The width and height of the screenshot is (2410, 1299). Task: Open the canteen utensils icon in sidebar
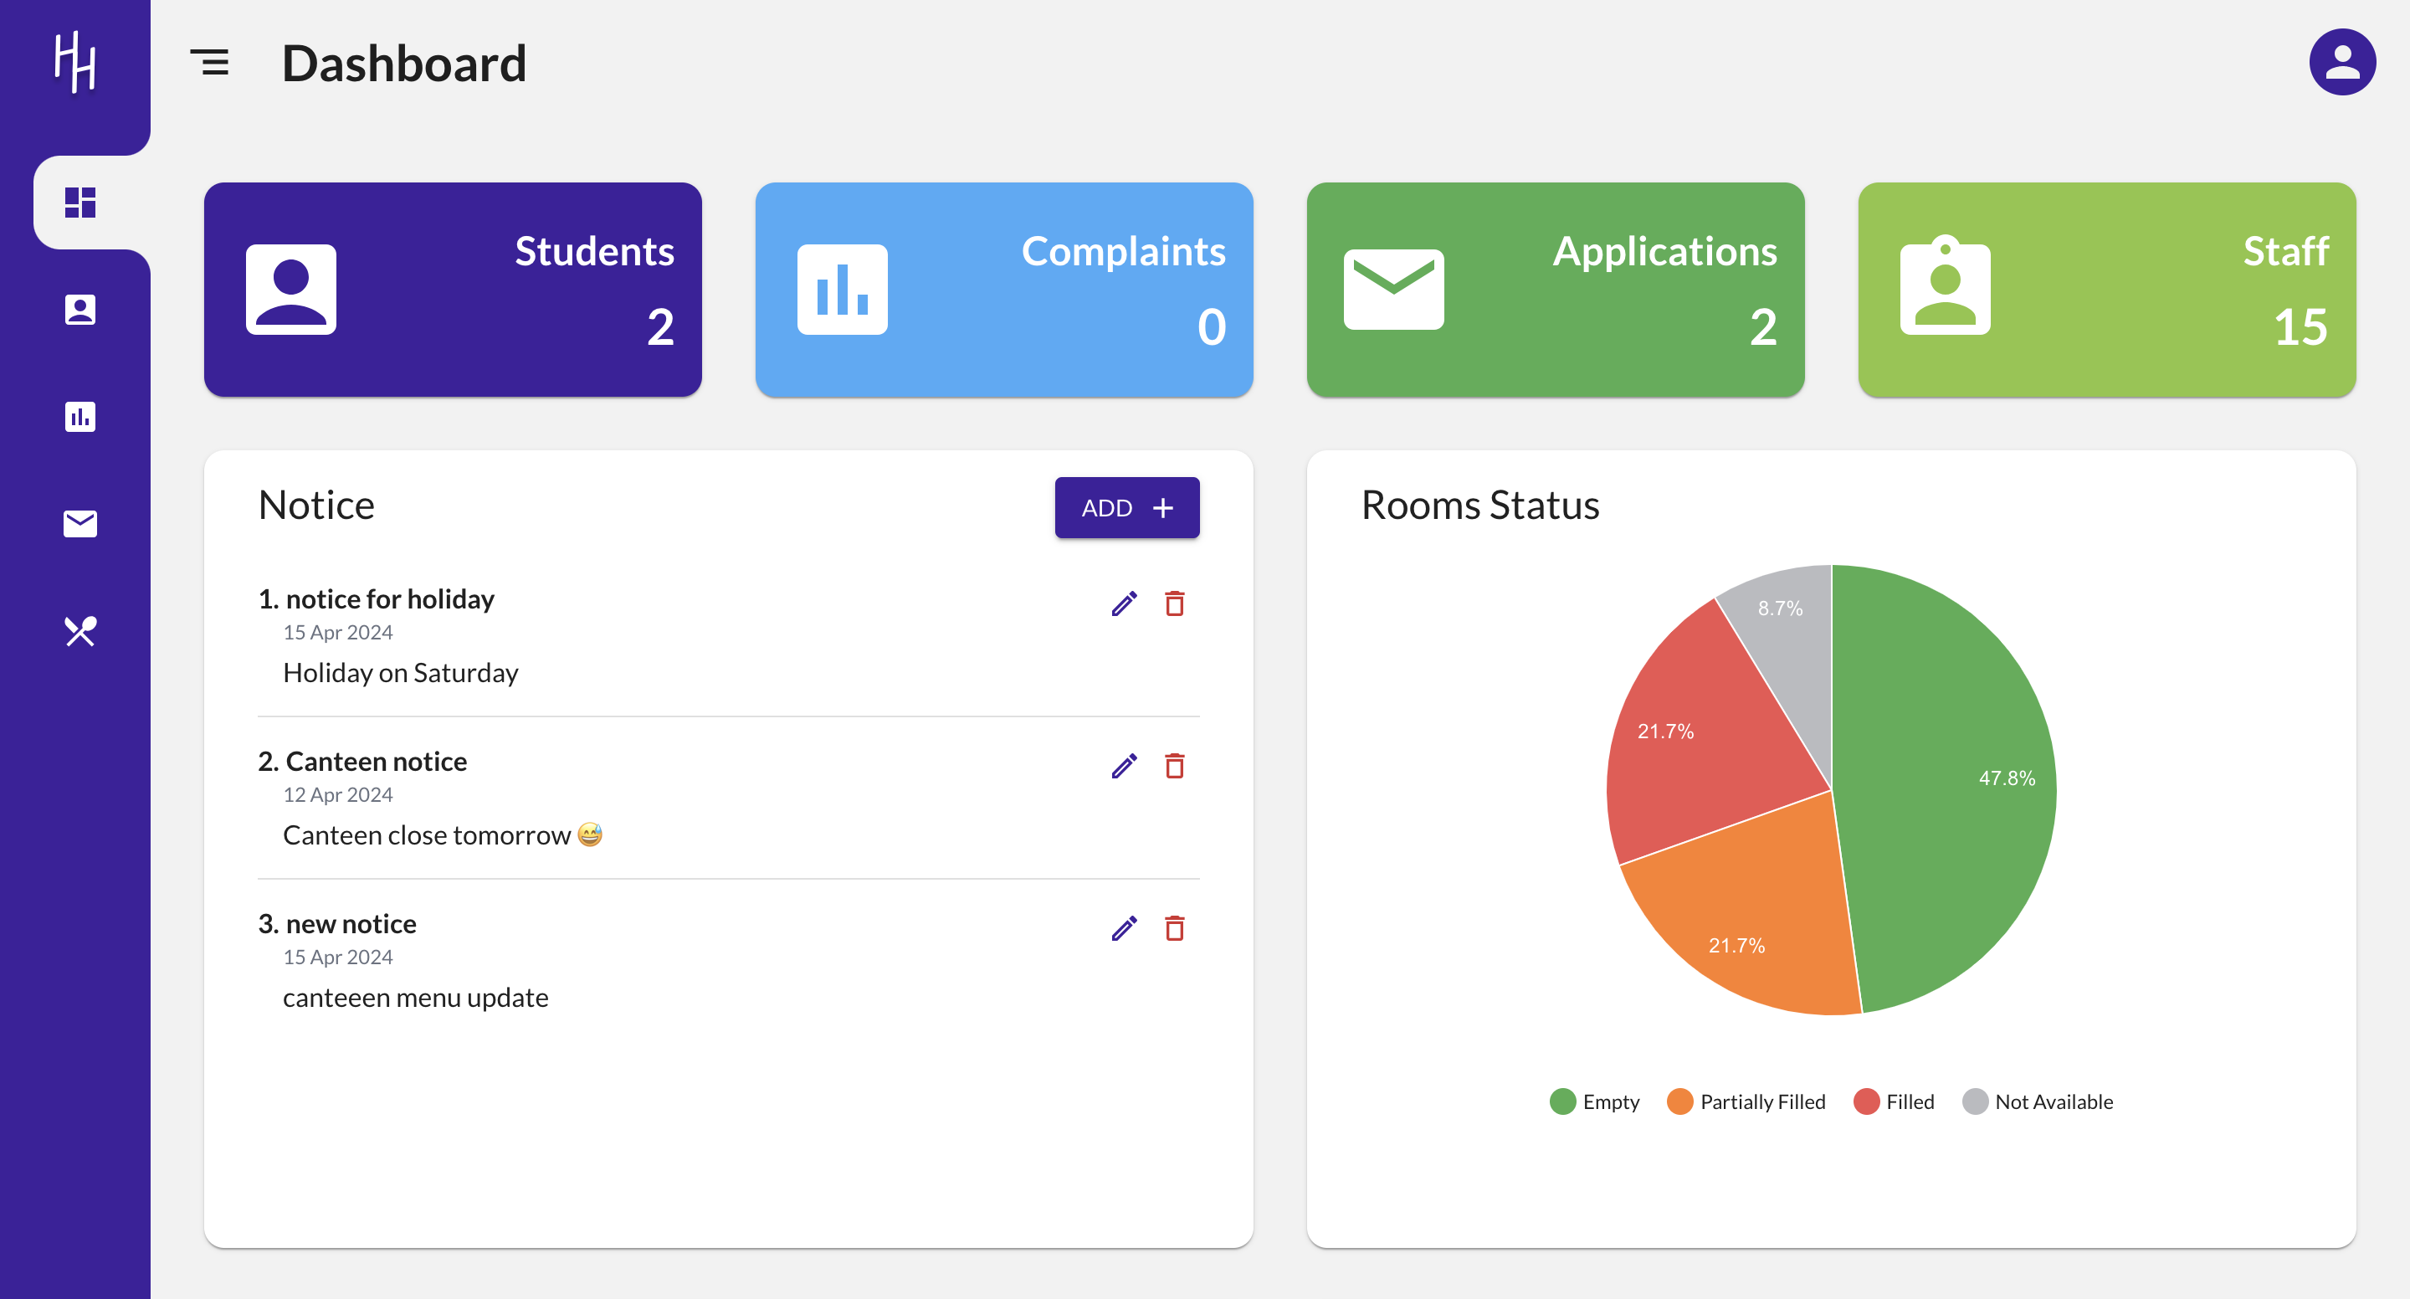pos(79,631)
